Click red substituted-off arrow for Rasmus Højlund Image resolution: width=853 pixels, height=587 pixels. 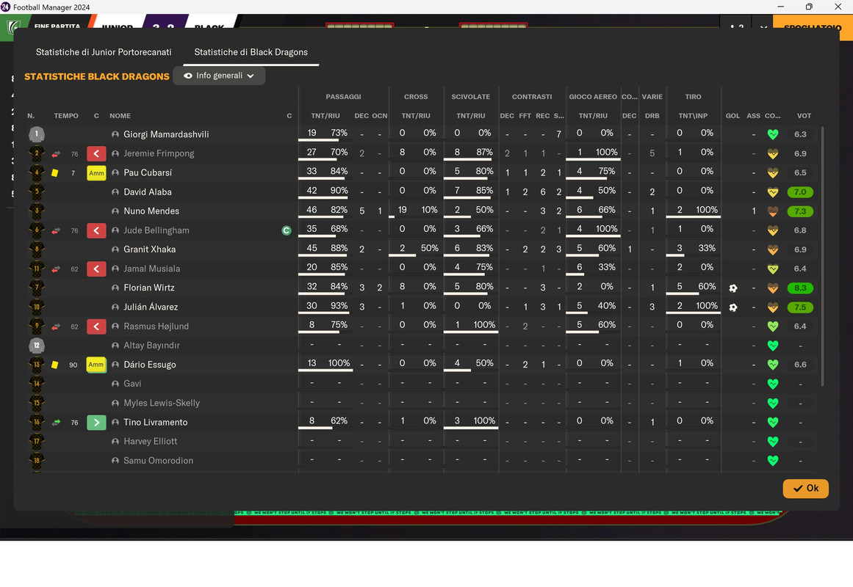click(96, 326)
